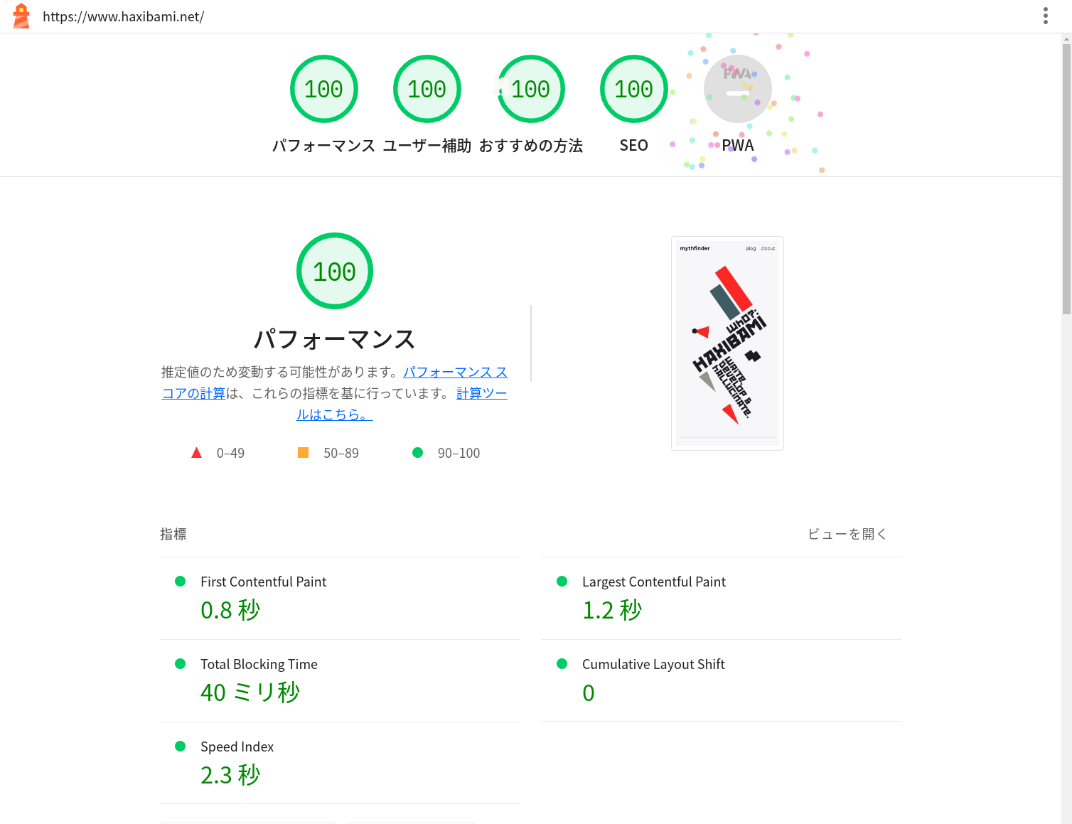This screenshot has width=1072, height=824.
Task: Click the orange square legend marker
Action: click(304, 452)
